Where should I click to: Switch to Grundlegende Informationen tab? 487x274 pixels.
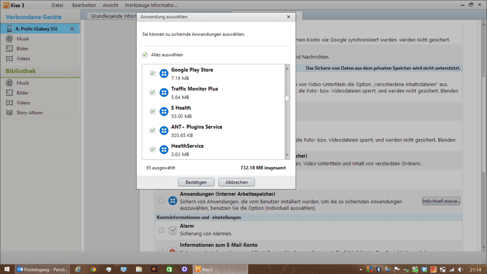[x=112, y=16]
